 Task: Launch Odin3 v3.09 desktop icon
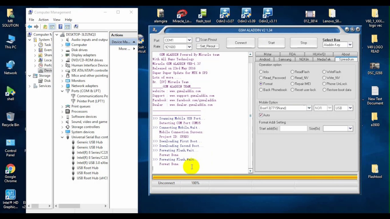click(x=246, y=16)
